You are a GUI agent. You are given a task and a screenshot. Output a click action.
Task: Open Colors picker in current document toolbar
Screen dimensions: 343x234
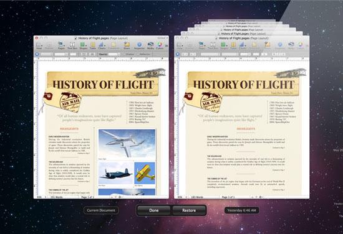tap(160, 45)
